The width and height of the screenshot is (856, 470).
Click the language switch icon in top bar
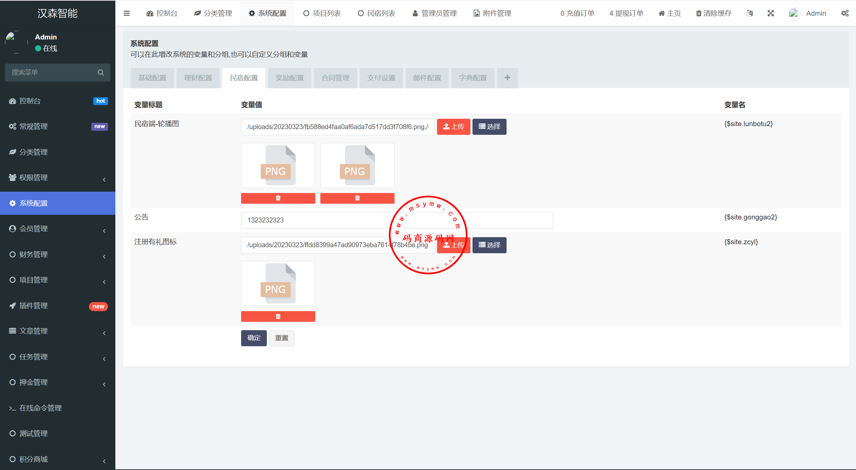[750, 13]
